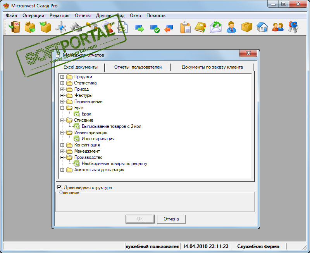Close the Менеджер отчетов dialog
This screenshot has height=253, width=310.
248,53
